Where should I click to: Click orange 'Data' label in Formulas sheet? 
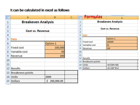[x=85, y=35]
